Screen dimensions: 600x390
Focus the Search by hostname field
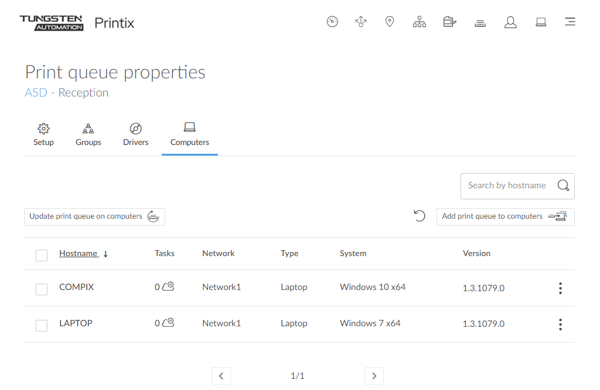click(x=507, y=186)
